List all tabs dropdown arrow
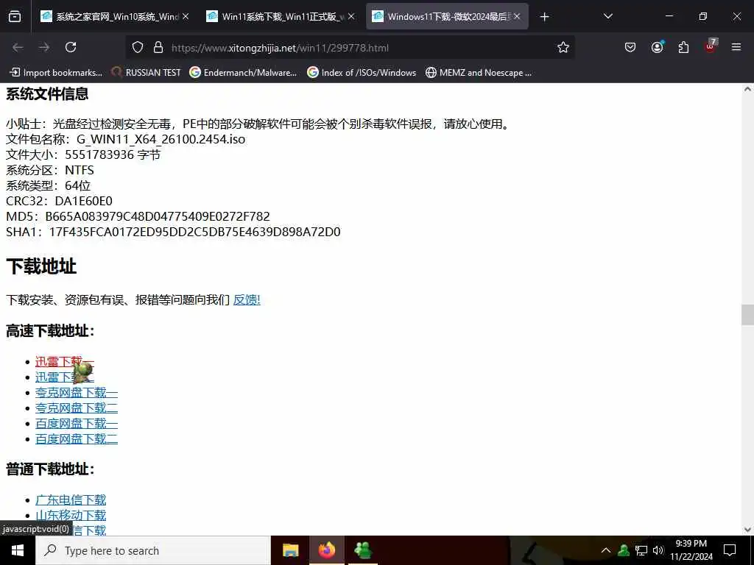Viewport: 754px width, 565px height. click(x=607, y=16)
